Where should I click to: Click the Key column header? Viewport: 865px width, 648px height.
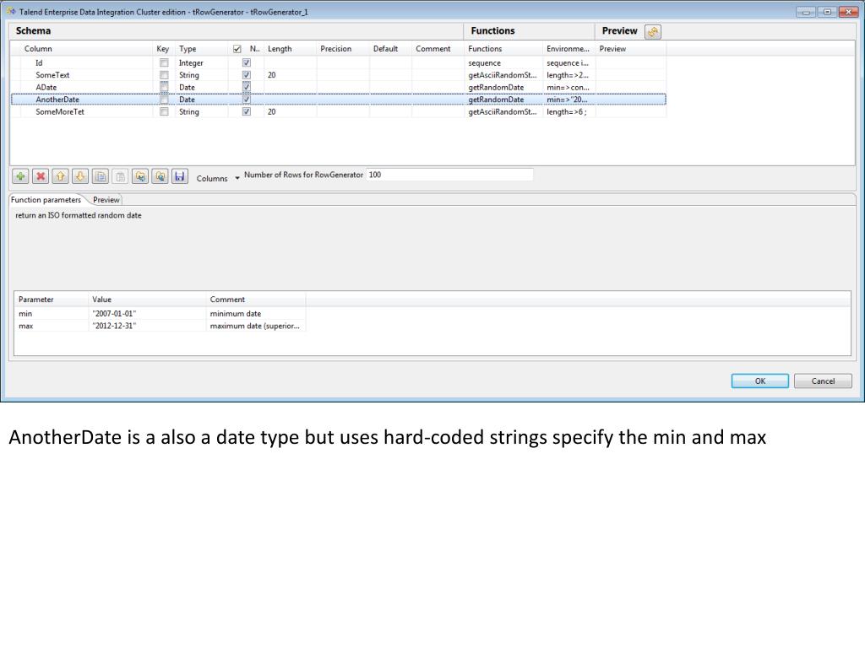(x=164, y=48)
